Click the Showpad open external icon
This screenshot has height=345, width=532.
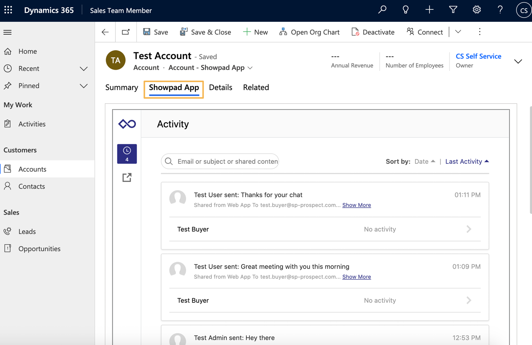click(x=127, y=177)
